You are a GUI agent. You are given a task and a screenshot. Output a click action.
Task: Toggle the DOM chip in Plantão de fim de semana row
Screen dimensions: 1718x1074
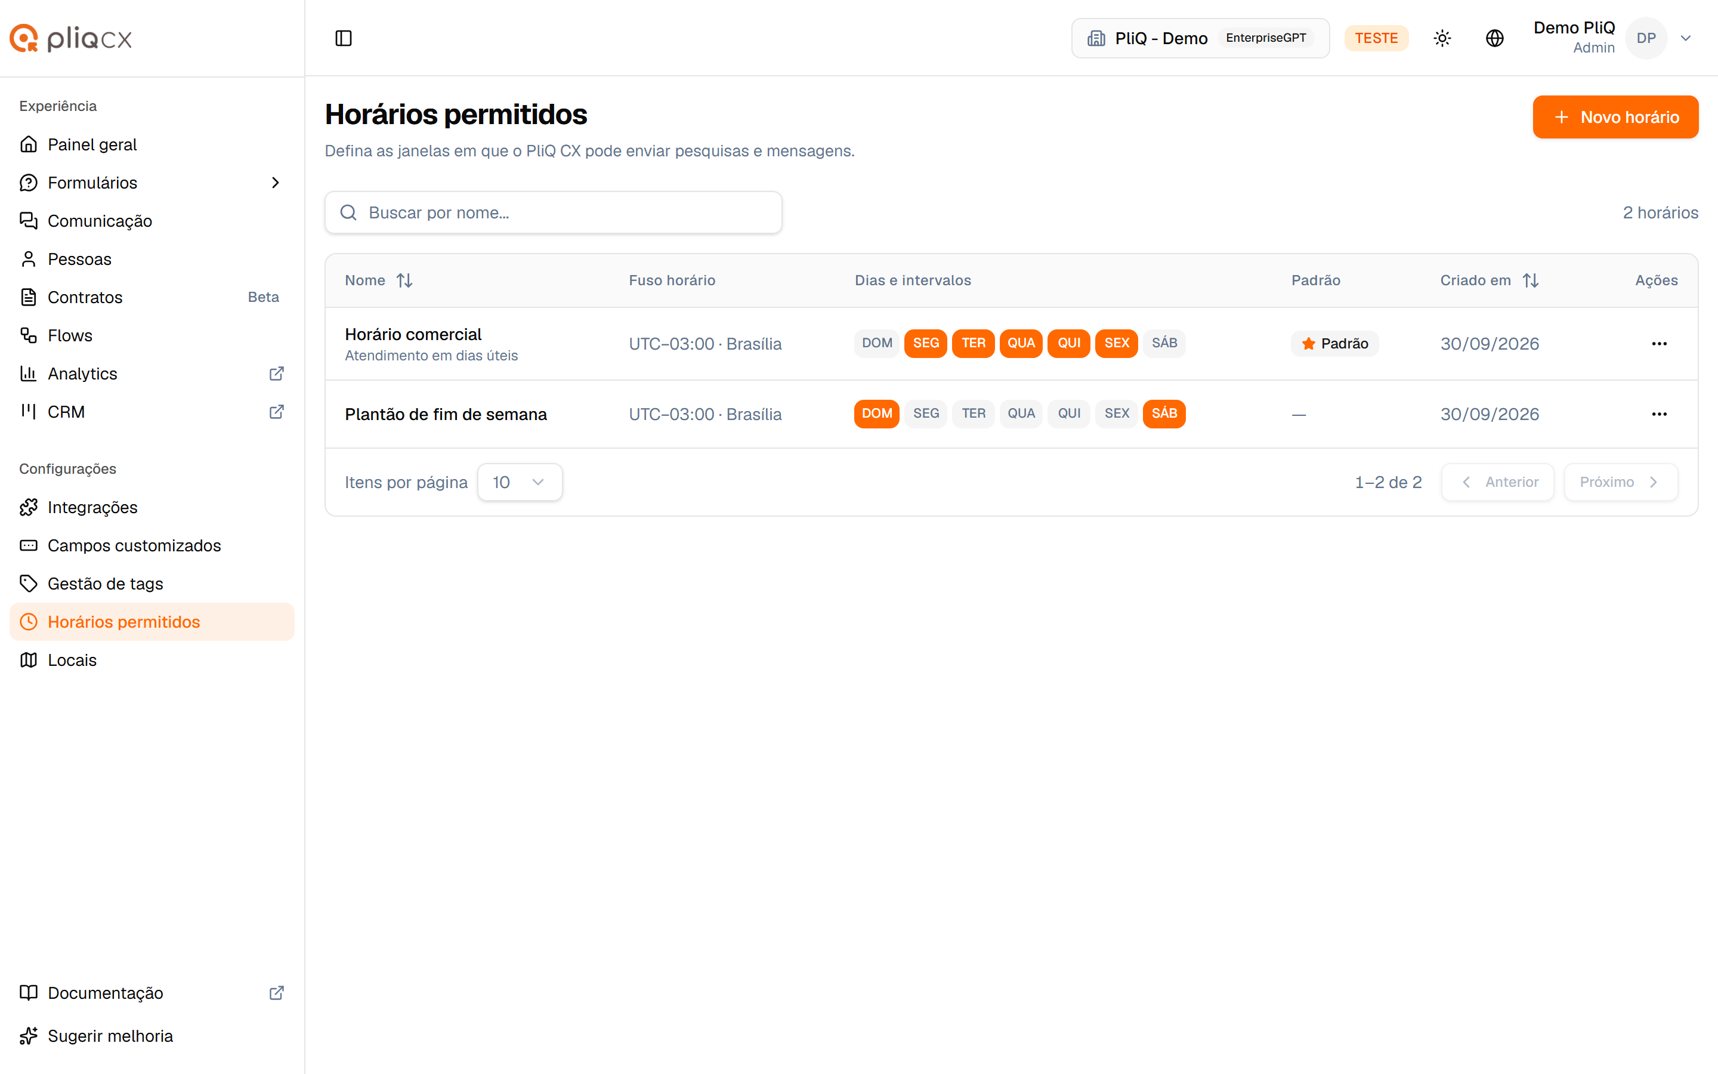click(877, 413)
